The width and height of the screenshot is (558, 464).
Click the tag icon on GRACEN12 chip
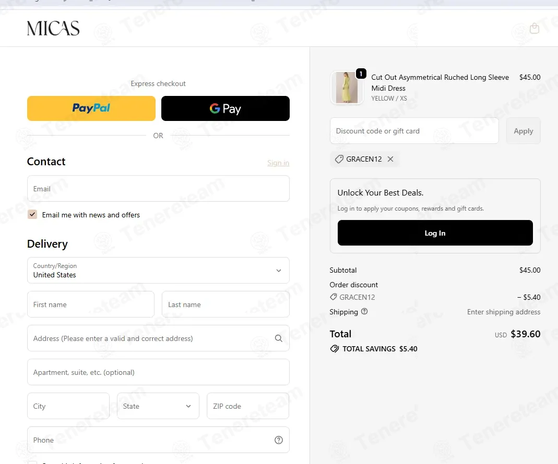tap(339, 159)
